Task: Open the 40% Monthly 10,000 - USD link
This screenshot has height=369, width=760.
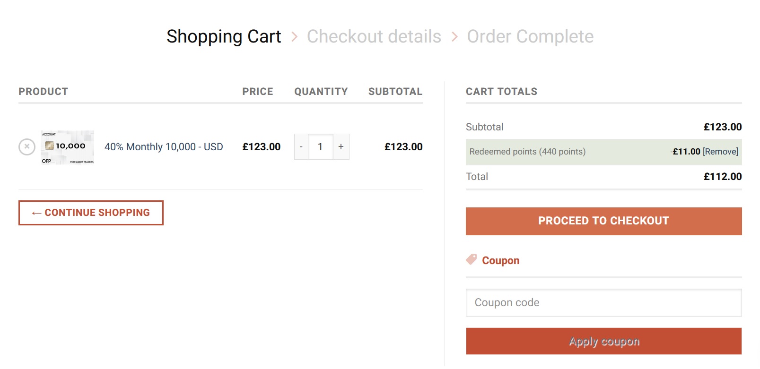Action: 164,147
